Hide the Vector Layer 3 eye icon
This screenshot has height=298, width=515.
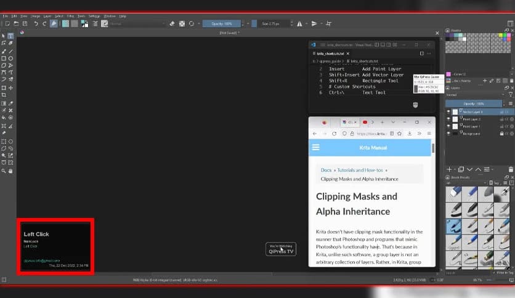448,112
